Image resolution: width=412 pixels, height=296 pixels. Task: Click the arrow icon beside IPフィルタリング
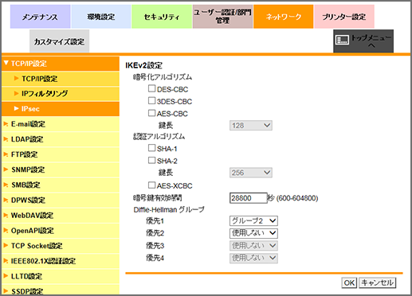pos(17,93)
